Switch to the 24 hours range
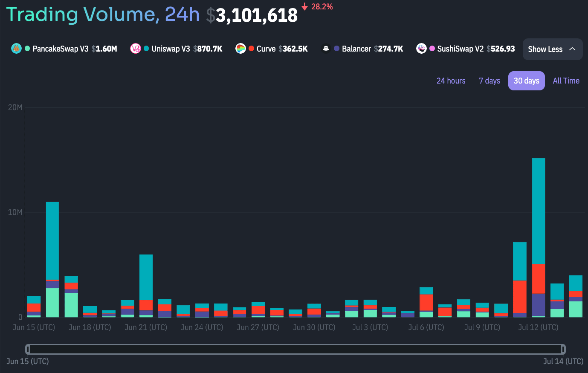The width and height of the screenshot is (588, 373). [451, 81]
